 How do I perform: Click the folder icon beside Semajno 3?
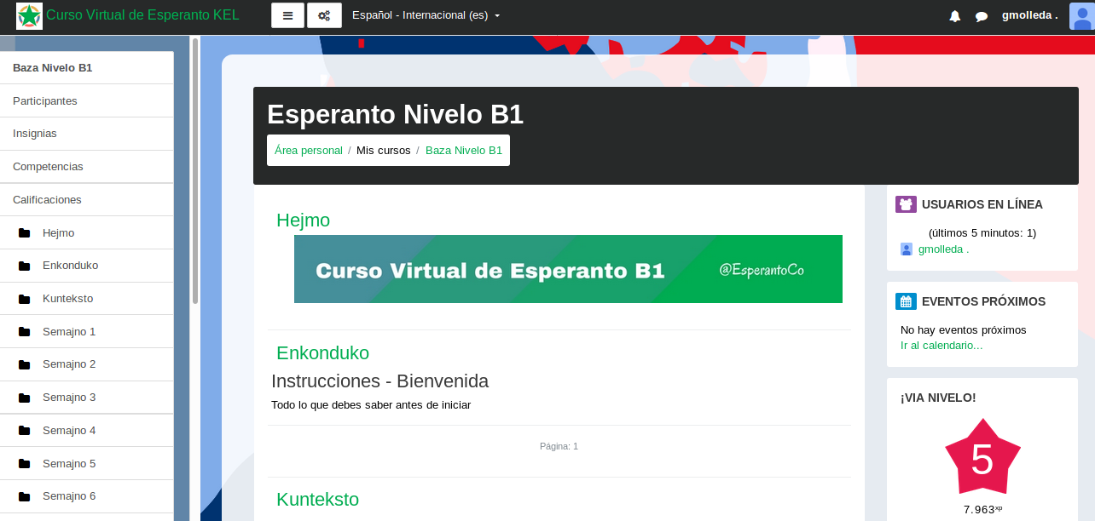pos(24,397)
